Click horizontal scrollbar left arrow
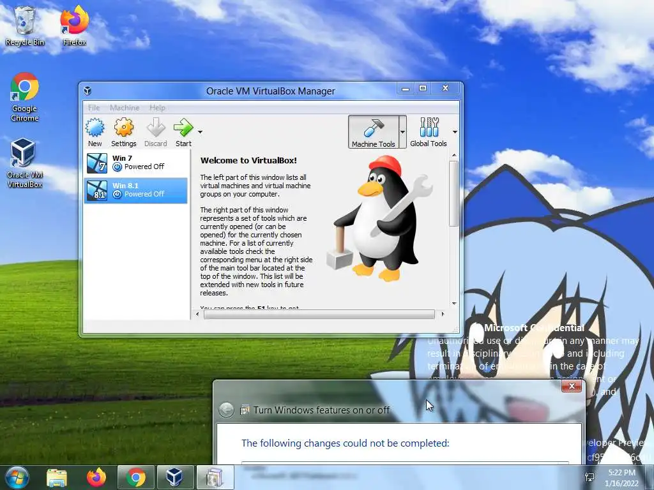The height and width of the screenshot is (490, 654). pos(197,314)
